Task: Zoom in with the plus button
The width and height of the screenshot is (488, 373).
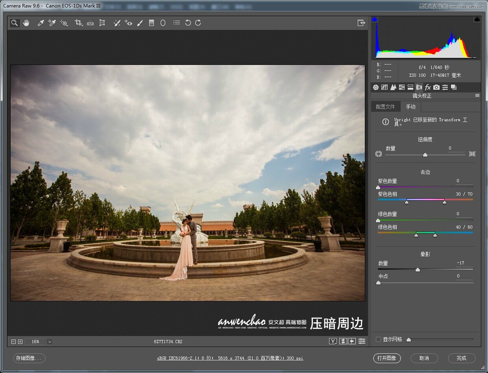Action: [x=20, y=342]
